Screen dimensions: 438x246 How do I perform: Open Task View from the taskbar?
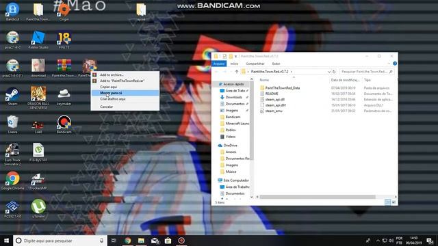click(x=114, y=241)
